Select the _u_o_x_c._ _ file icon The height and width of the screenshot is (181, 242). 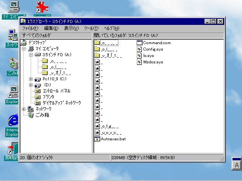[x=97, y=132]
